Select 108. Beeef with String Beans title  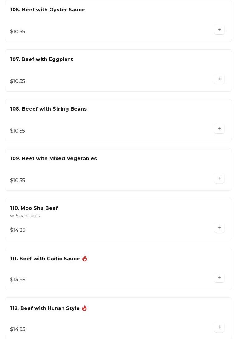[48, 109]
